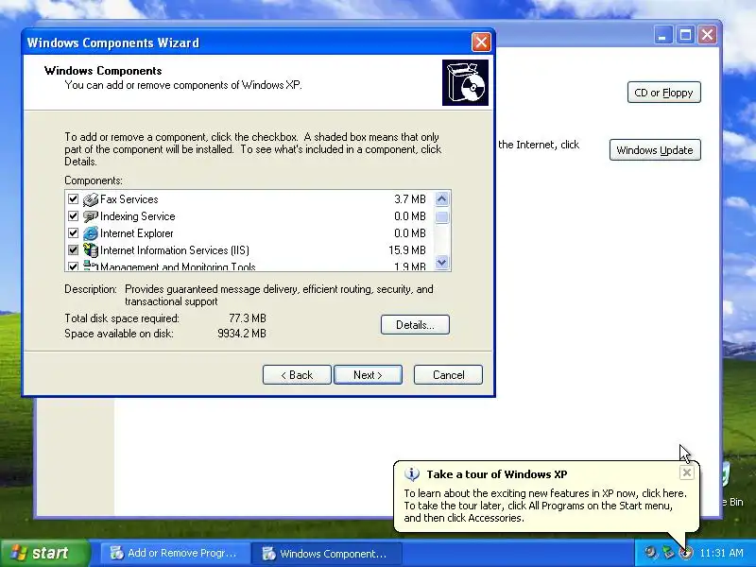Viewport: 756px width, 567px height.
Task: Uncheck the Fax Services checkbox
Action: click(74, 199)
